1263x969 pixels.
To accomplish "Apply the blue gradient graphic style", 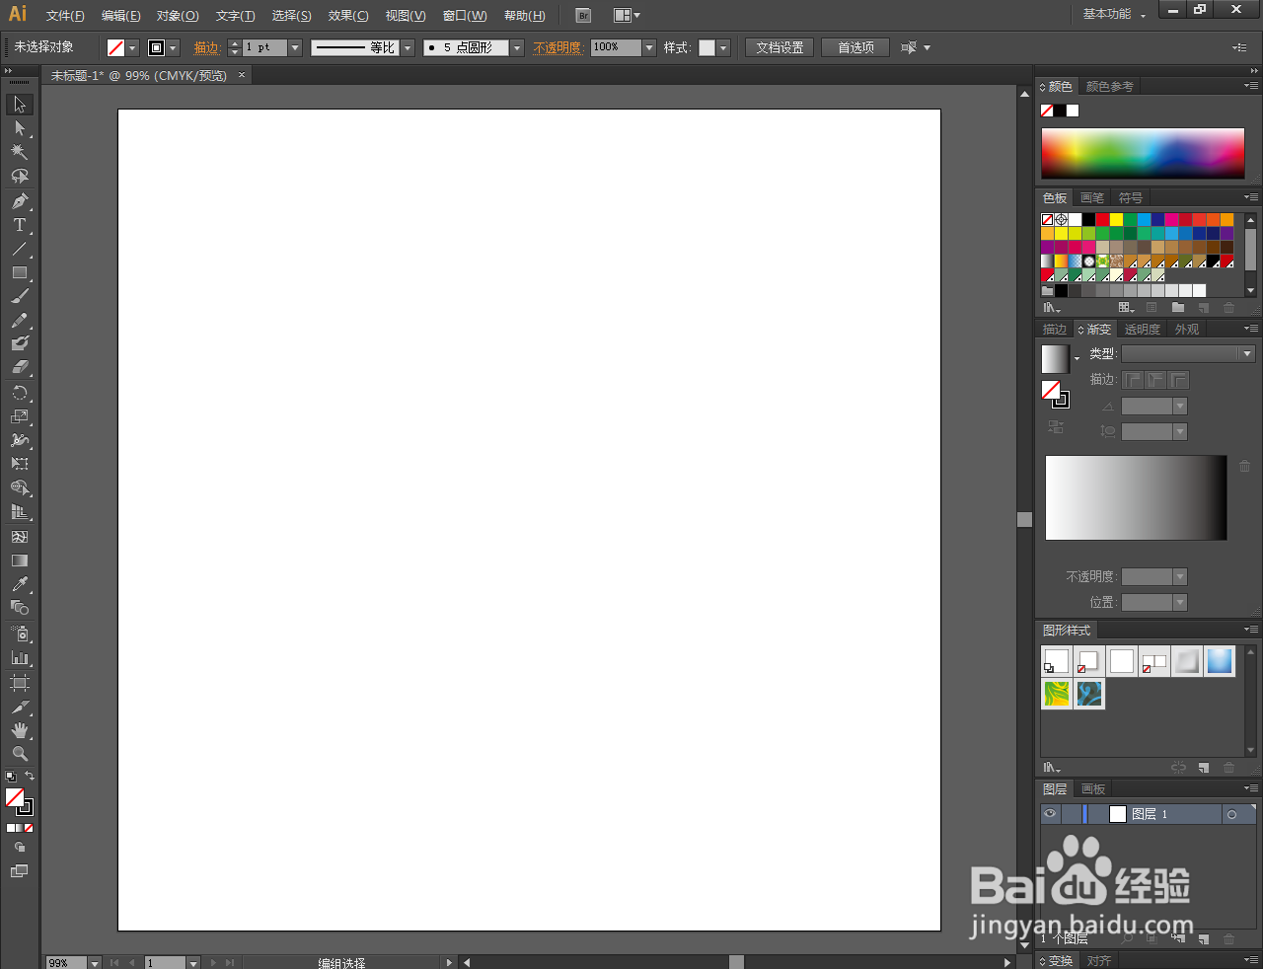I will [1220, 661].
